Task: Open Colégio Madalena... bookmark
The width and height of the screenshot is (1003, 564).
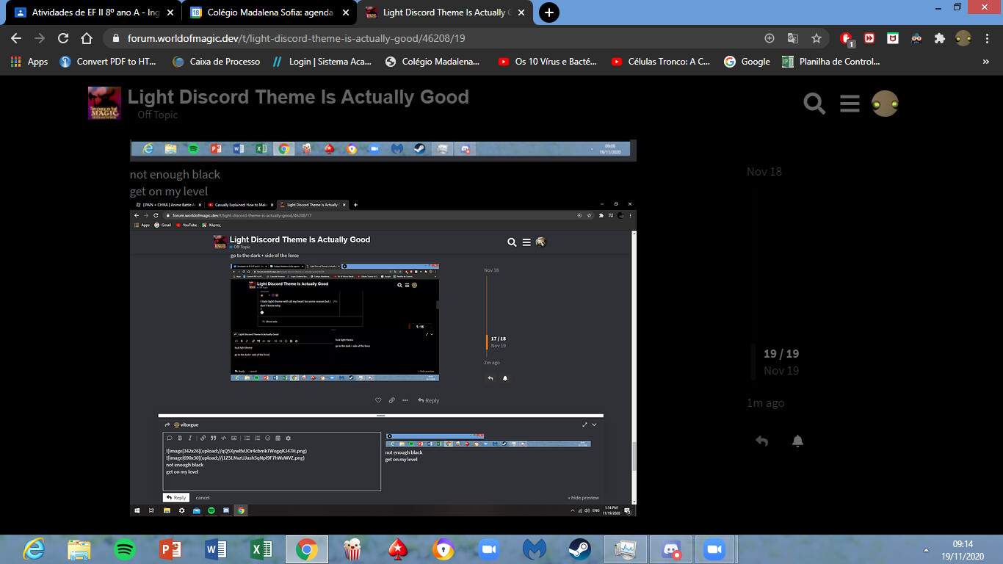Action: pos(432,62)
